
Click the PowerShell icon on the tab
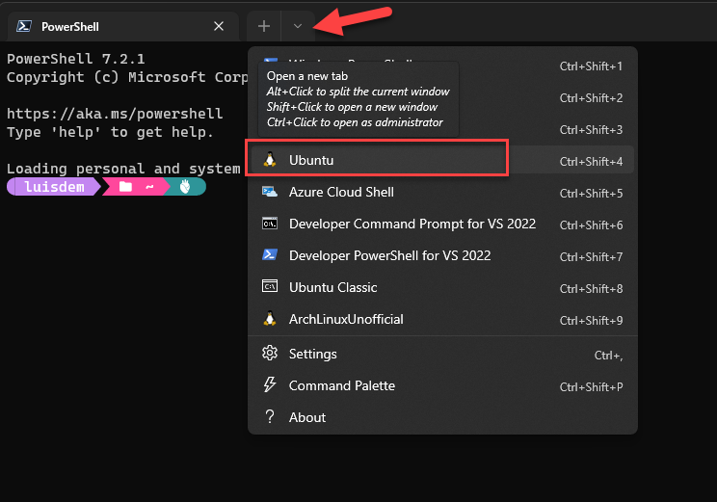coord(24,26)
